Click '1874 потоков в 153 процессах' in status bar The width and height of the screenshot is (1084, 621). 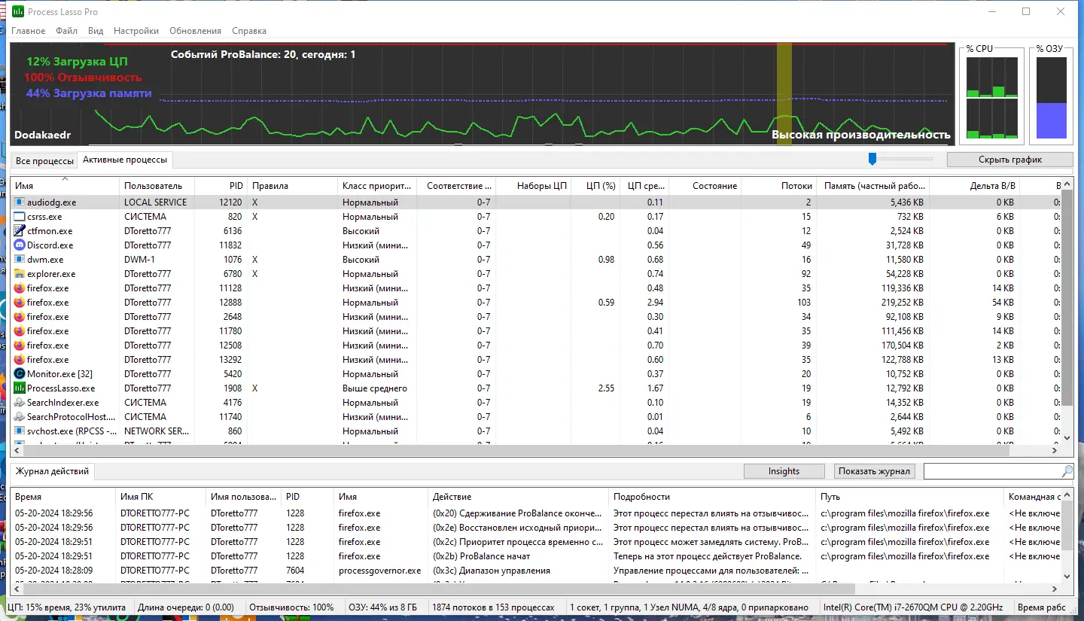click(x=494, y=607)
